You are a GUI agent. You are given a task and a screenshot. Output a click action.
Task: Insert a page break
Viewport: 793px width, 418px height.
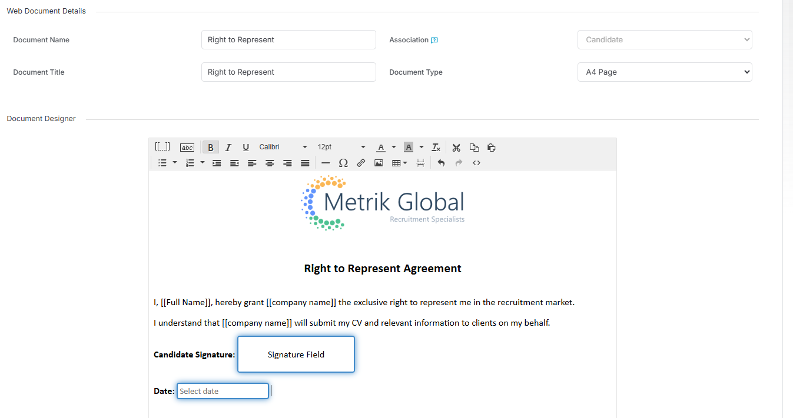pos(420,163)
